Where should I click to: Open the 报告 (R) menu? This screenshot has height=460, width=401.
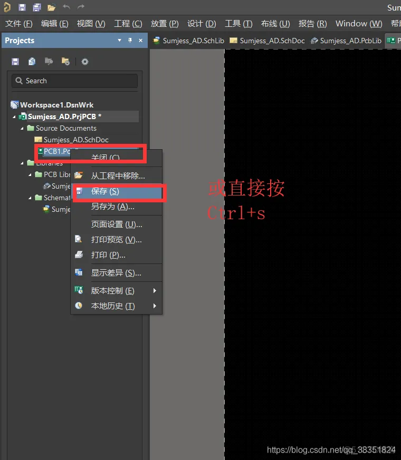[x=312, y=24]
